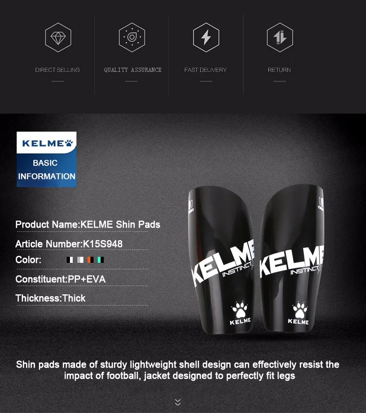Click the diamond Direct Selling icon
Image resolution: width=366 pixels, height=413 pixels.
coord(58,38)
